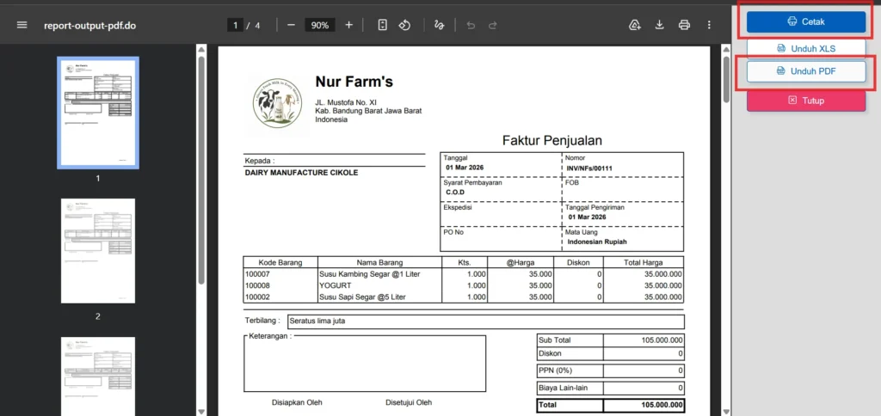Select page 2 thumbnail
This screenshot has height=416, width=881.
pyautogui.click(x=98, y=251)
